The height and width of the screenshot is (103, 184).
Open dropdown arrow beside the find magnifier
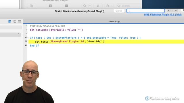click(x=90, y=6)
